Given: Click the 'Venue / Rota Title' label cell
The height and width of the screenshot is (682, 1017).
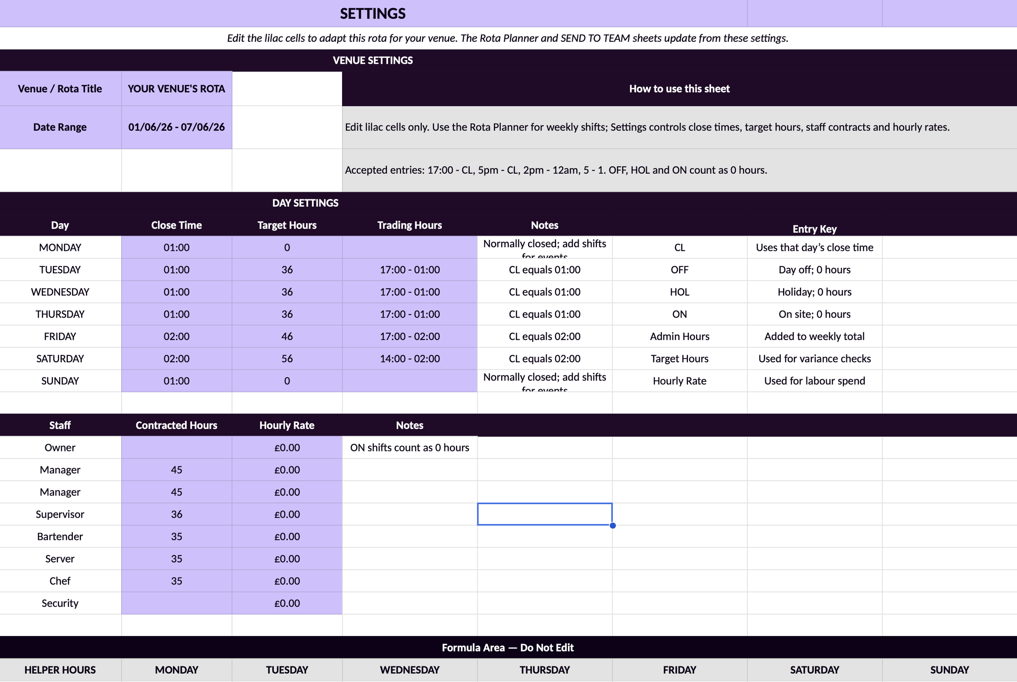Looking at the screenshot, I should (60, 89).
